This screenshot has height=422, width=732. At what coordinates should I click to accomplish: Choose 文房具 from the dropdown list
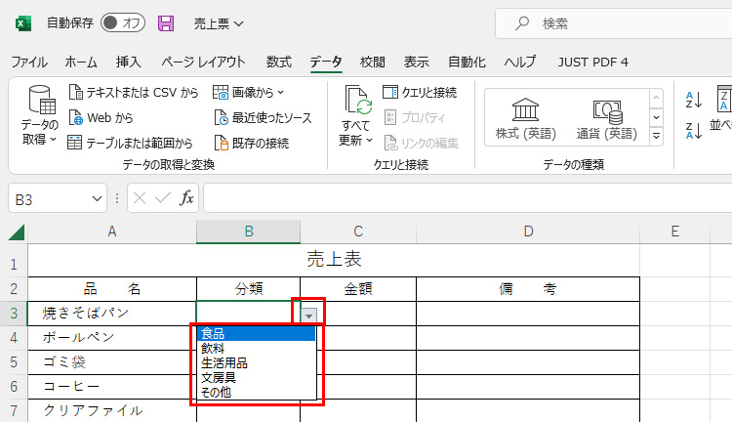coord(218,377)
